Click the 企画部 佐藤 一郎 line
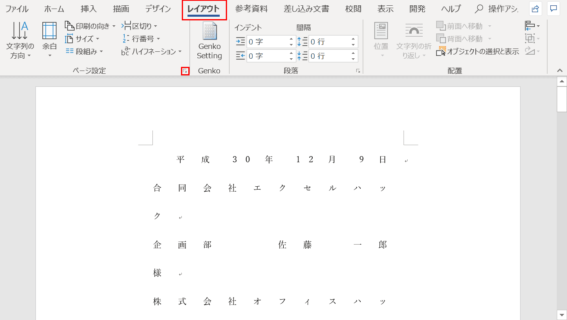 (x=270, y=245)
